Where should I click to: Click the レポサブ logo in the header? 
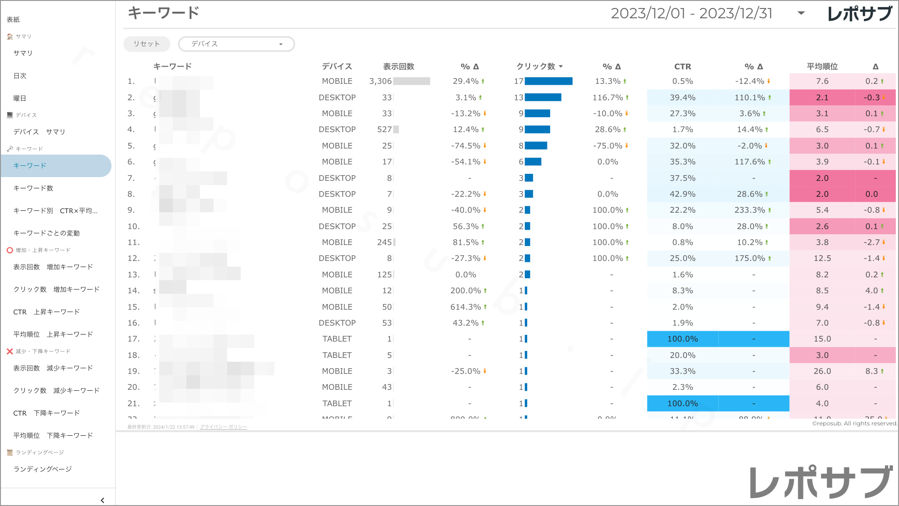[860, 14]
